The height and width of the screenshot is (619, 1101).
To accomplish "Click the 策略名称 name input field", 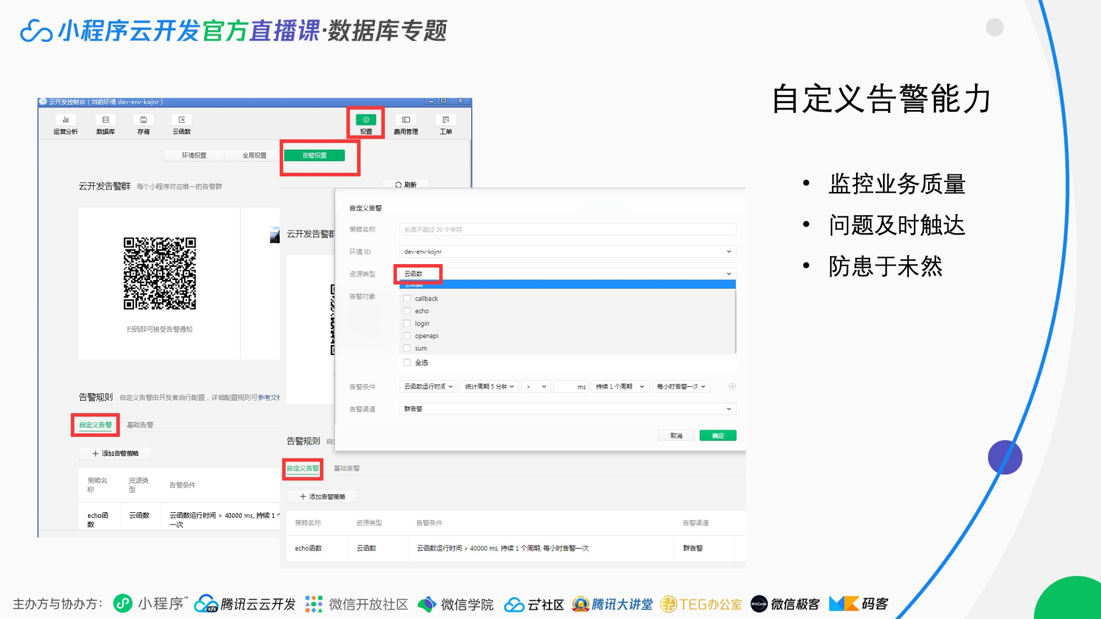I will pos(567,229).
